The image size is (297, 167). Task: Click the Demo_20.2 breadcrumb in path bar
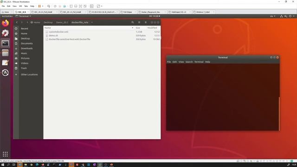(62, 22)
